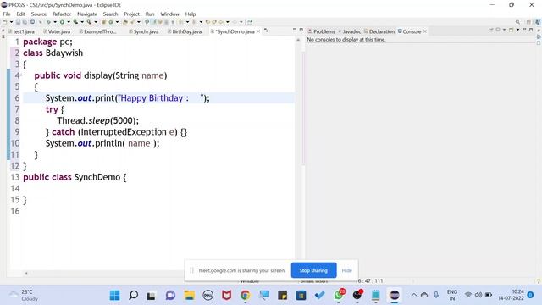Open the File menu
Viewport: 542px width, 305px height.
coord(7,14)
